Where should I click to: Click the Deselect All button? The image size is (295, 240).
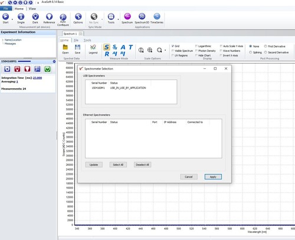click(x=142, y=165)
